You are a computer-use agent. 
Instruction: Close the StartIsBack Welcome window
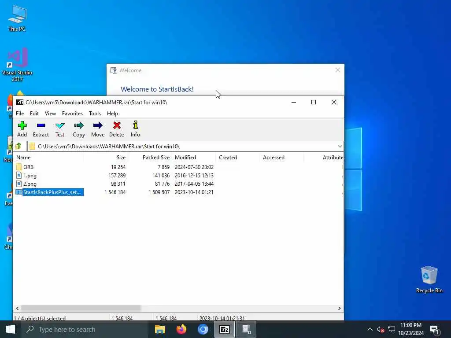point(338,70)
